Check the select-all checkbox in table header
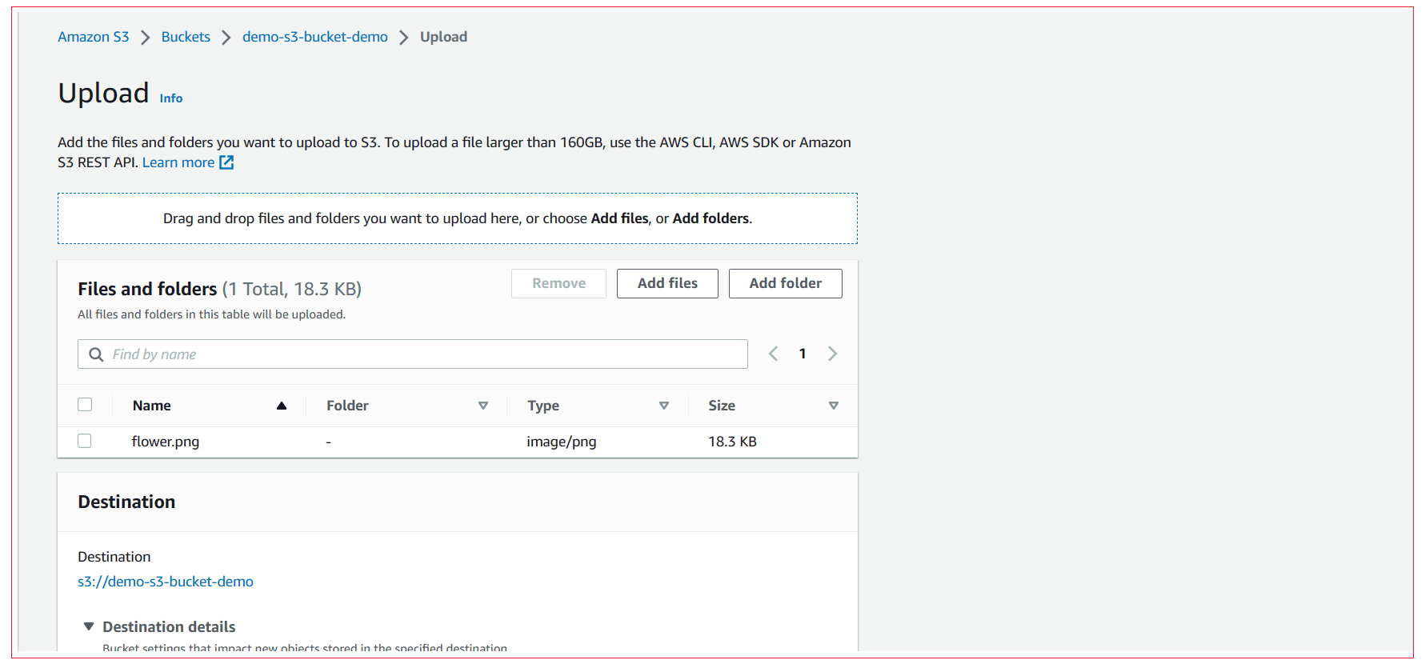Image resolution: width=1425 pixels, height=668 pixels. coord(85,405)
